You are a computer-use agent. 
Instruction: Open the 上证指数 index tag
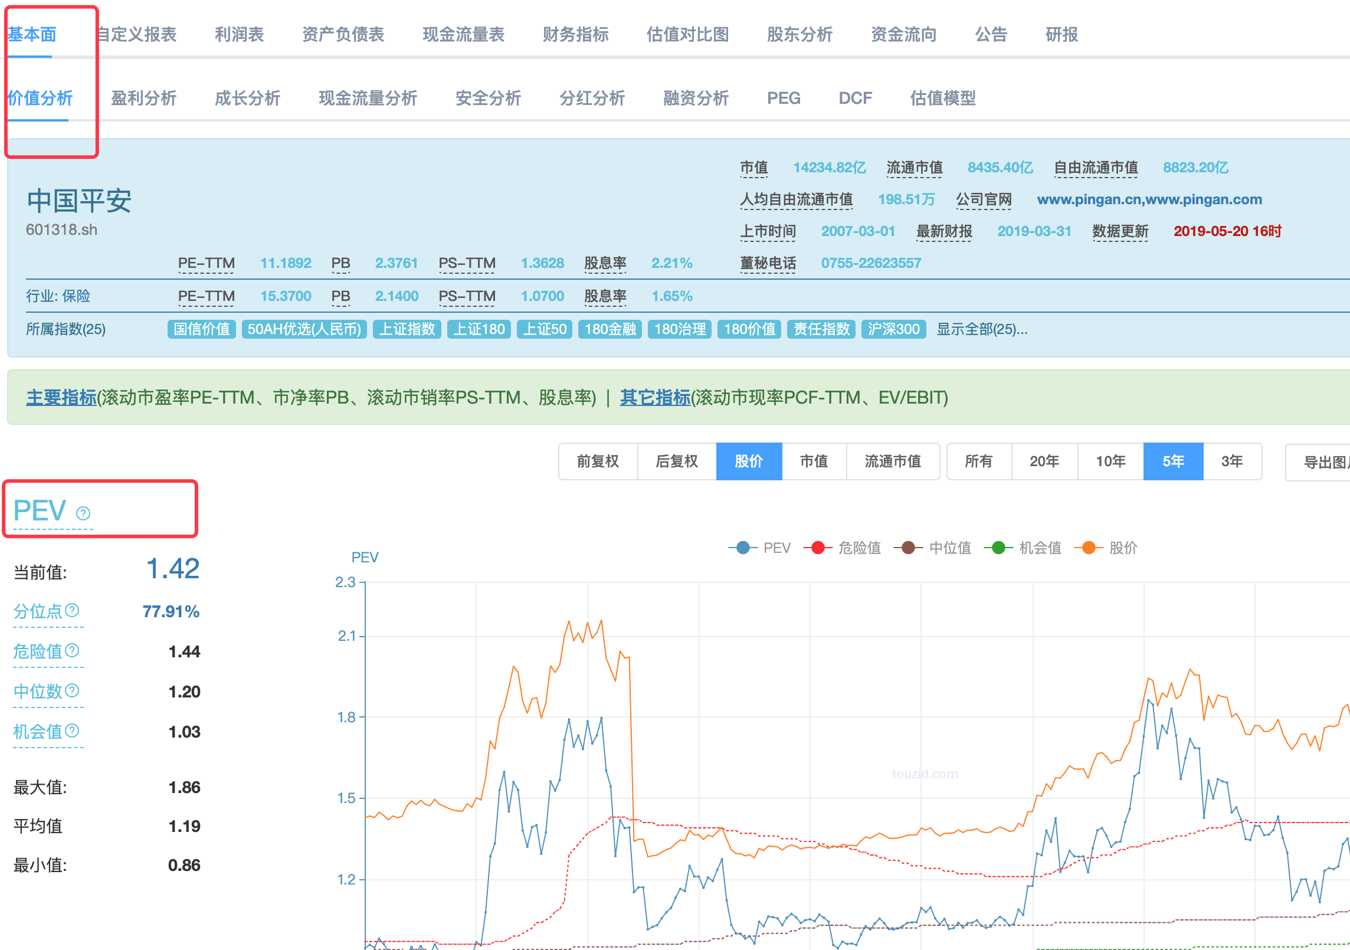pyautogui.click(x=407, y=329)
